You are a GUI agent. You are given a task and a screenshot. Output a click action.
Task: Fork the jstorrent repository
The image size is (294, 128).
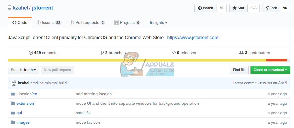click(271, 8)
